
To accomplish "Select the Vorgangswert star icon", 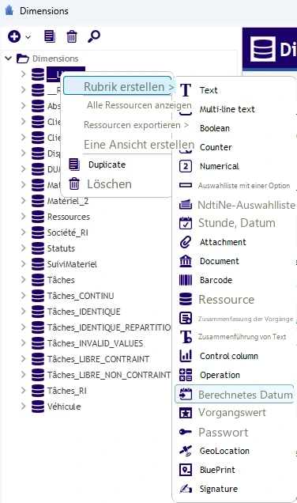I will (x=186, y=413).
